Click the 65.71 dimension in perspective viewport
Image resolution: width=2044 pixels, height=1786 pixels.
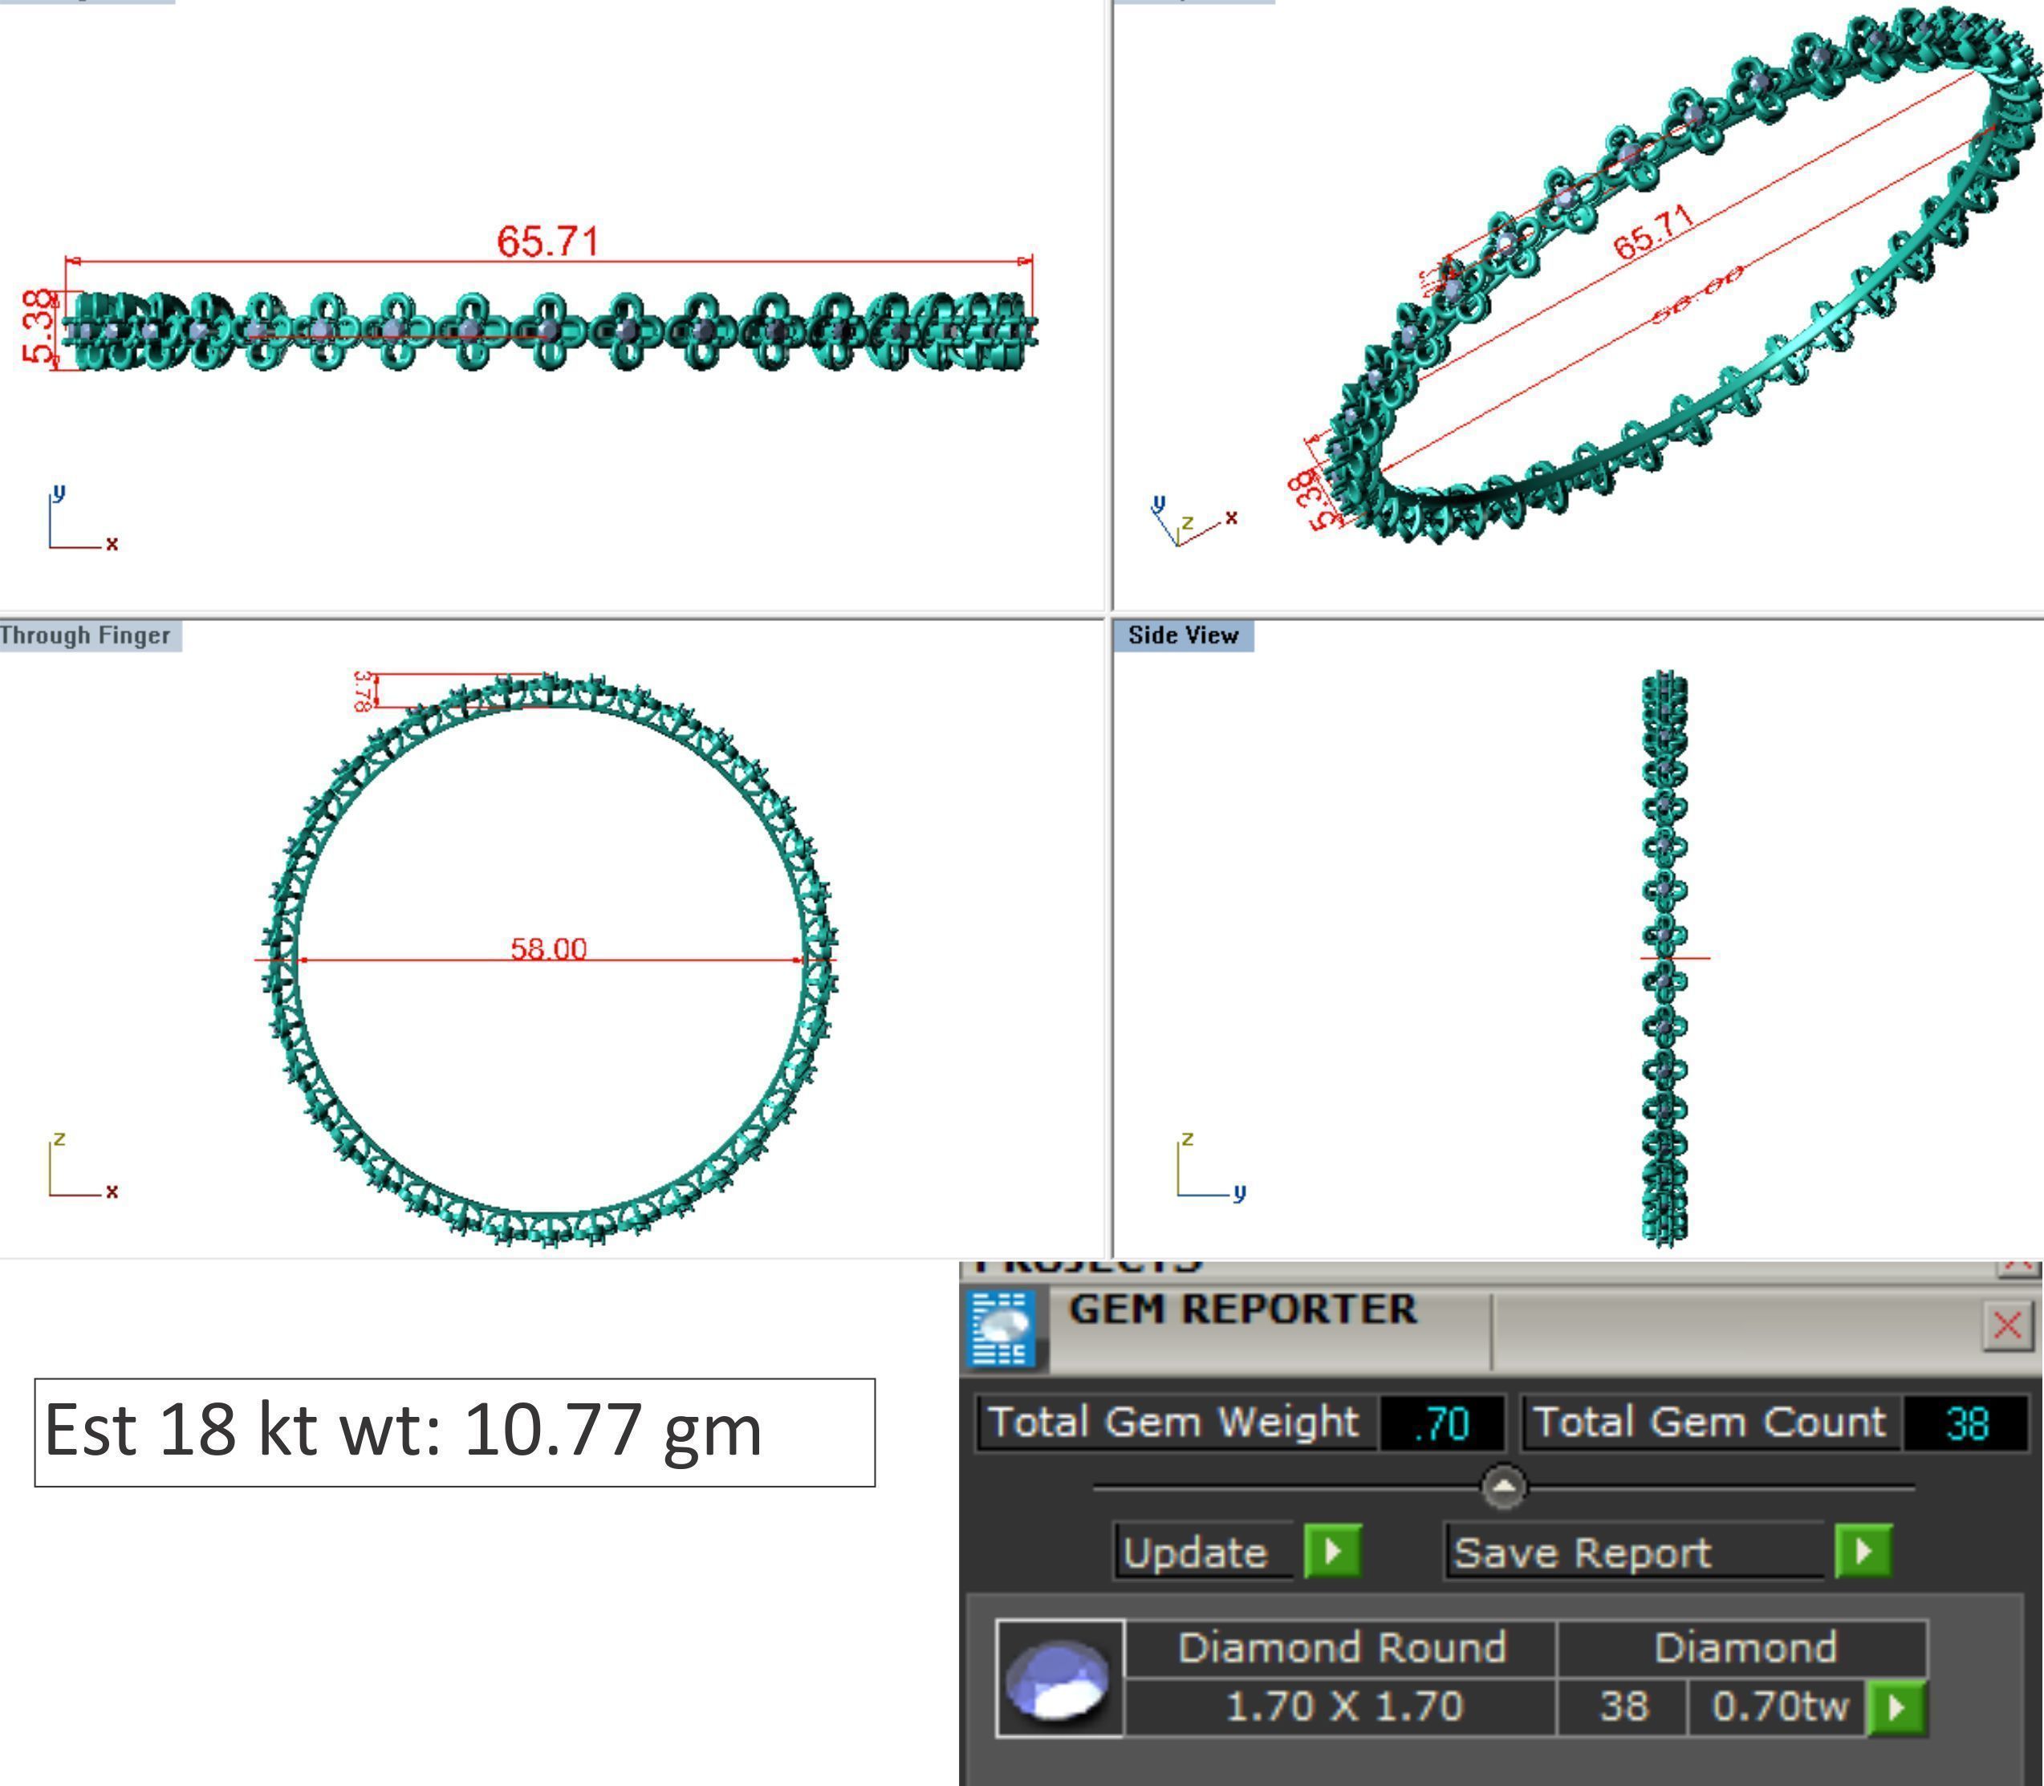coord(1653,232)
